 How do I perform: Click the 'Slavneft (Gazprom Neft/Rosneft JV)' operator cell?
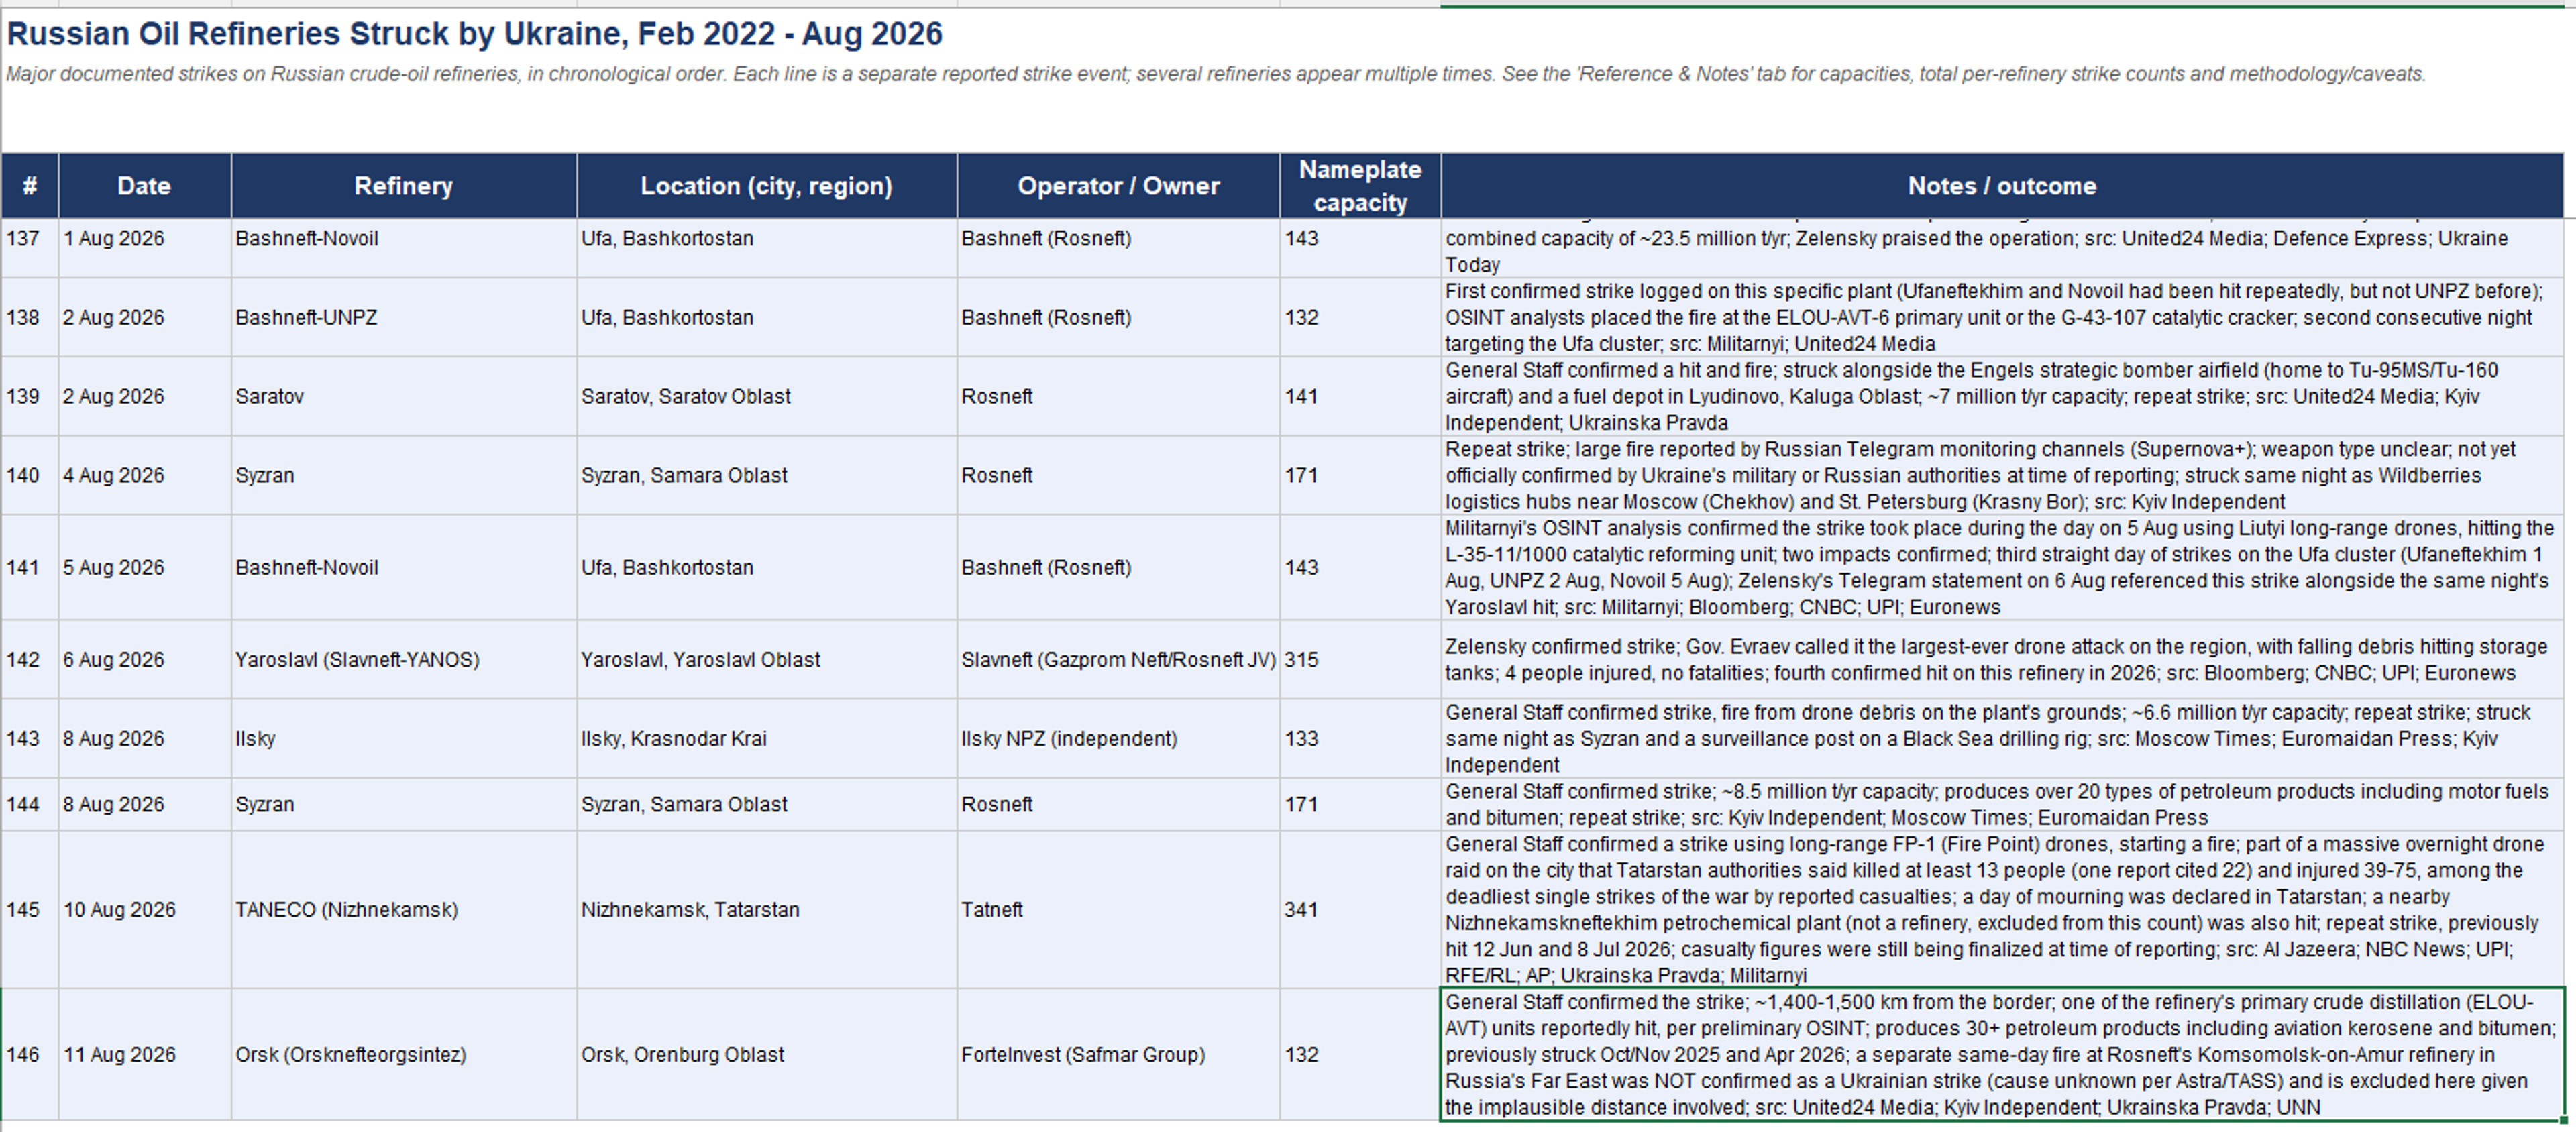(1119, 660)
